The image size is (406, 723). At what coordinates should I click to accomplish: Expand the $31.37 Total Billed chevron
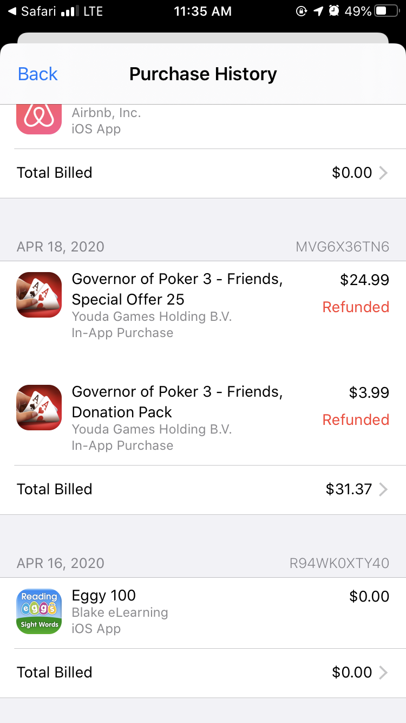click(x=383, y=489)
